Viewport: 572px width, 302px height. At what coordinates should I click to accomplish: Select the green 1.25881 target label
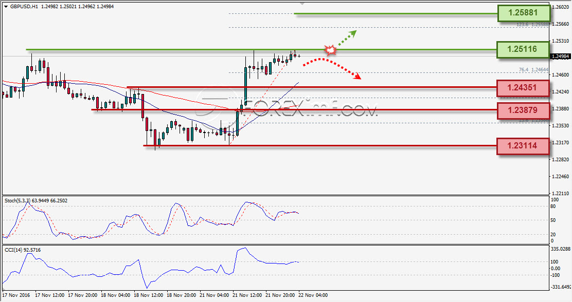coord(523,13)
